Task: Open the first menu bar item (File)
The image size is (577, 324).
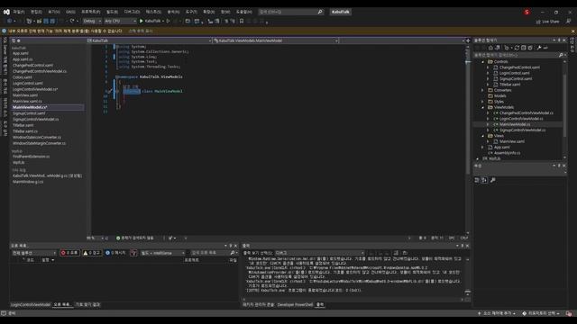Action: (18, 12)
